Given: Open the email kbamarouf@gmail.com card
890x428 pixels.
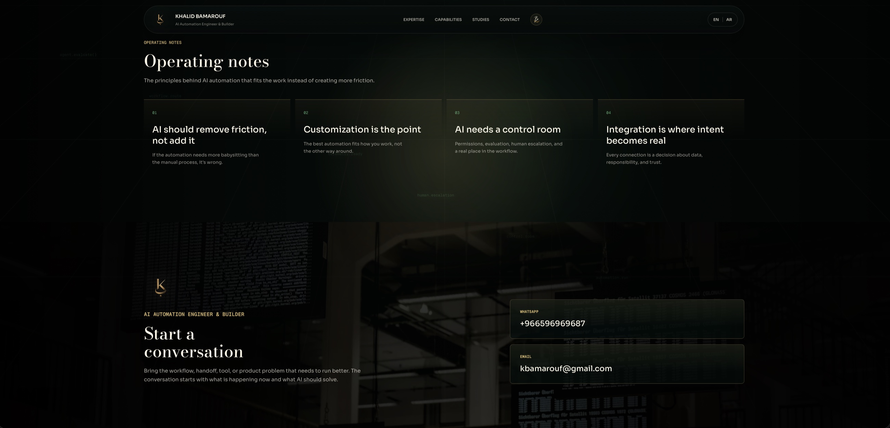Looking at the screenshot, I should coord(627,364).
